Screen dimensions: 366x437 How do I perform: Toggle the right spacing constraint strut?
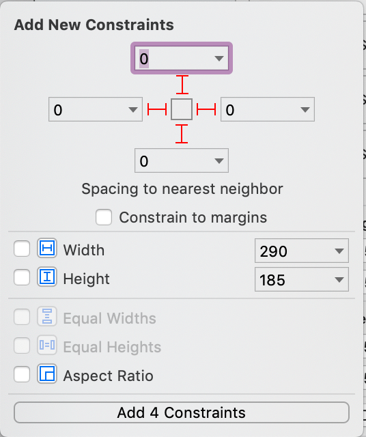click(x=206, y=109)
